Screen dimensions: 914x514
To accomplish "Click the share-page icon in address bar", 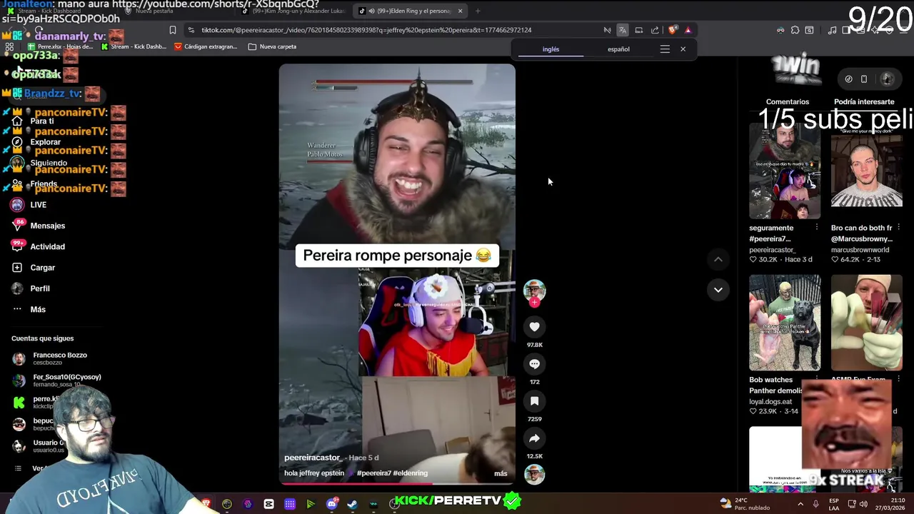I will [655, 30].
